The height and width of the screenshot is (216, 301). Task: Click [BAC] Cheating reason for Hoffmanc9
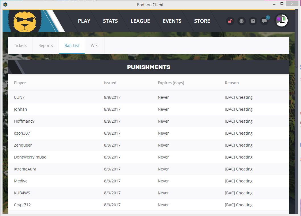239,121
